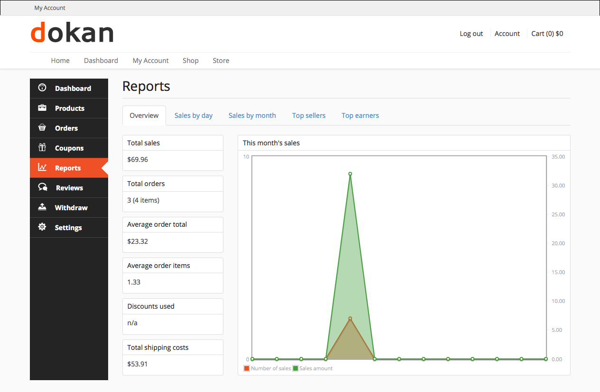This screenshot has height=392, width=600.
Task: Open the Sales by month tab
Action: pos(252,116)
